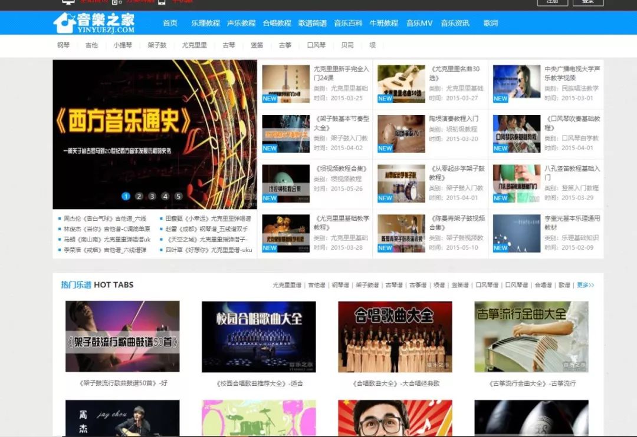The image size is (637, 437).
Task: Switch to the 尤克里里 instrument tab
Action: pos(193,45)
